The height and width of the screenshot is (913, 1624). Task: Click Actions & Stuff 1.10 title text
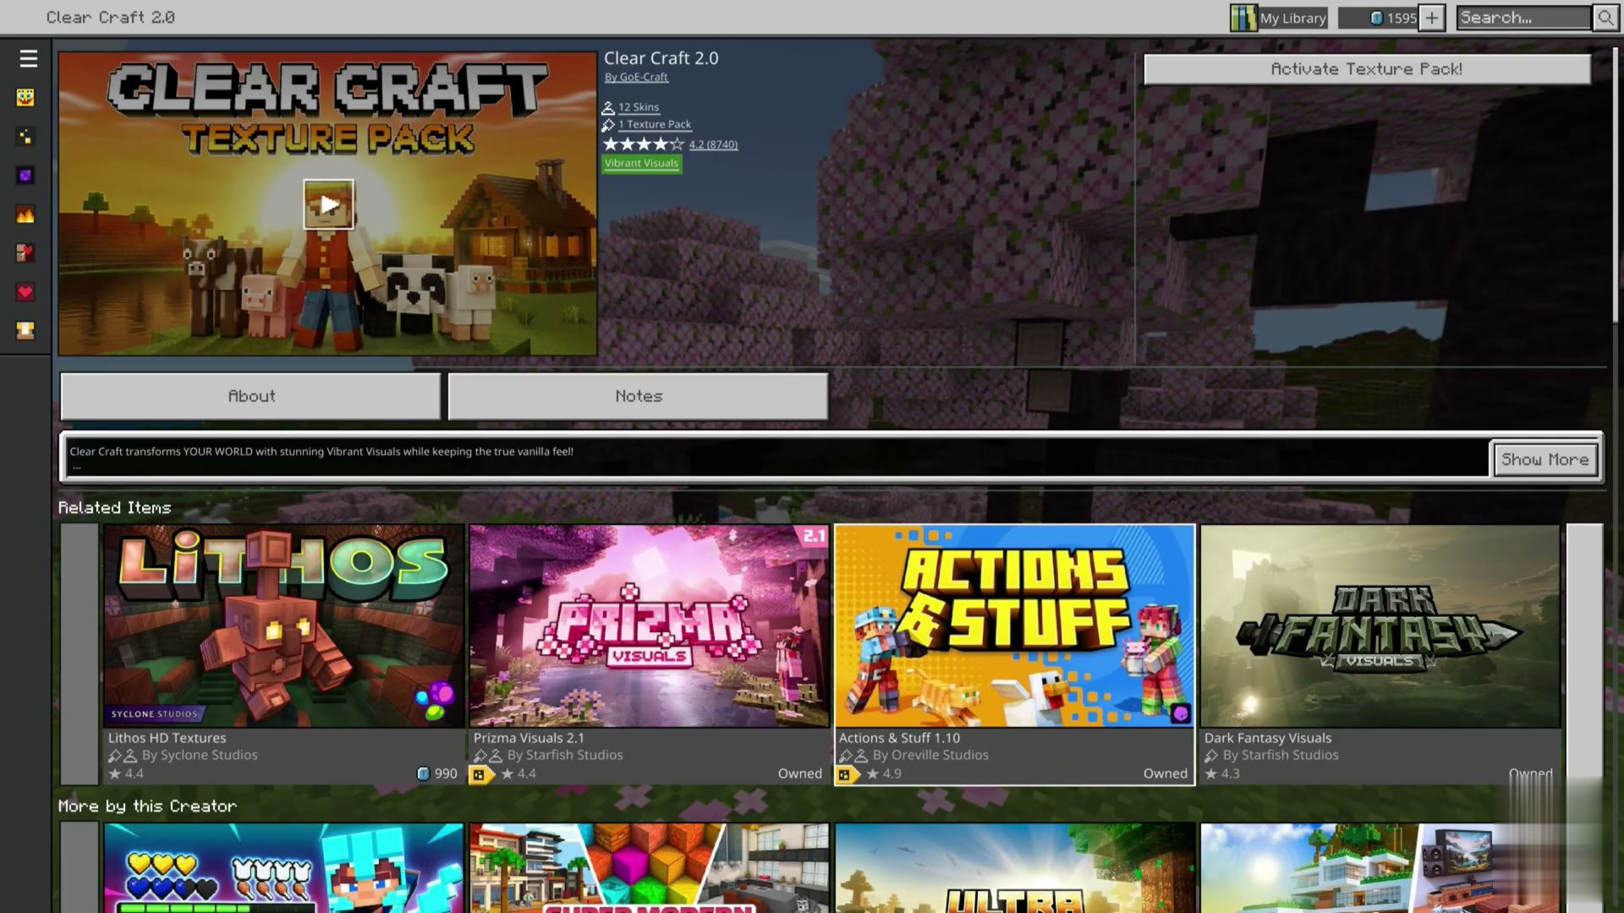click(899, 738)
